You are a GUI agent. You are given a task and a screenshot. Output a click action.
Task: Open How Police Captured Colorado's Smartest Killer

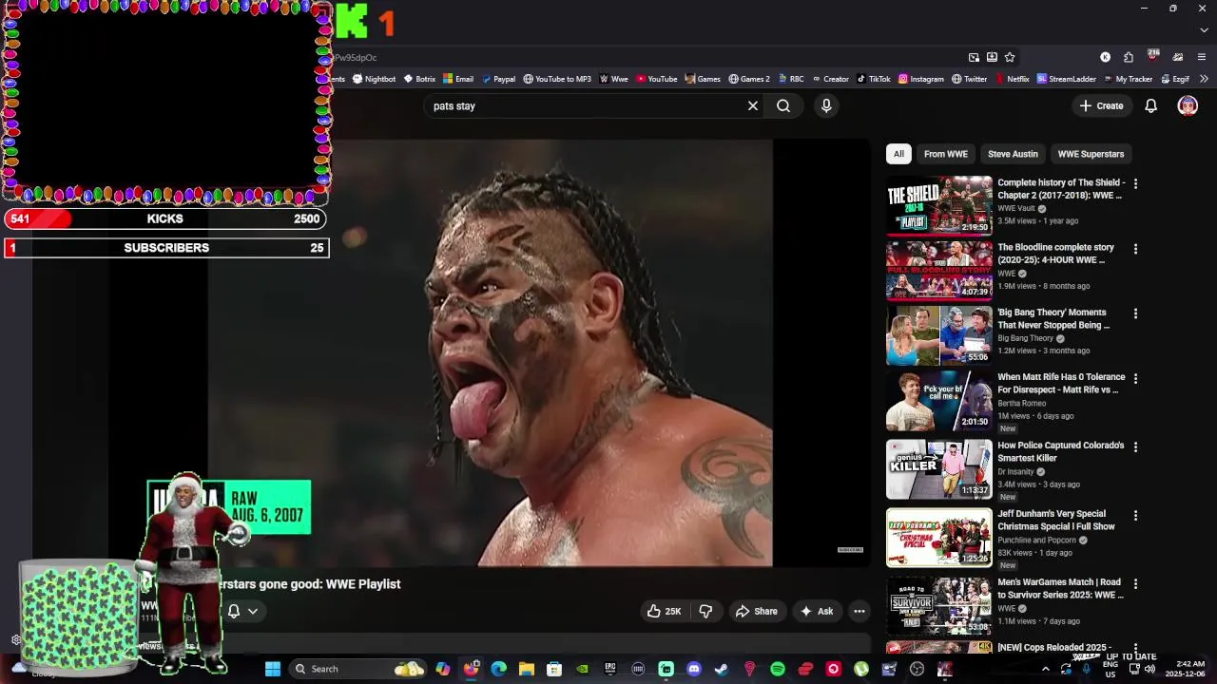pyautogui.click(x=1061, y=451)
